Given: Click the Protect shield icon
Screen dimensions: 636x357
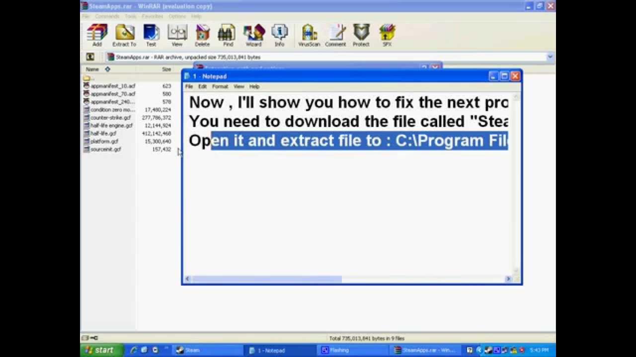Looking at the screenshot, I should (x=361, y=36).
